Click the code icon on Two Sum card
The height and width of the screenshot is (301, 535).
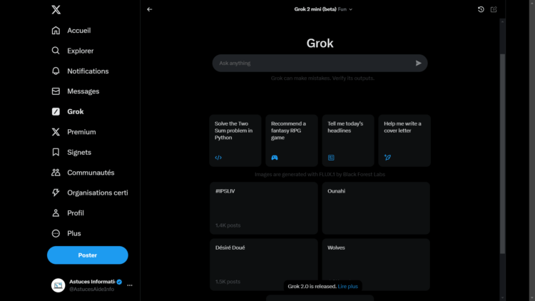(x=218, y=158)
